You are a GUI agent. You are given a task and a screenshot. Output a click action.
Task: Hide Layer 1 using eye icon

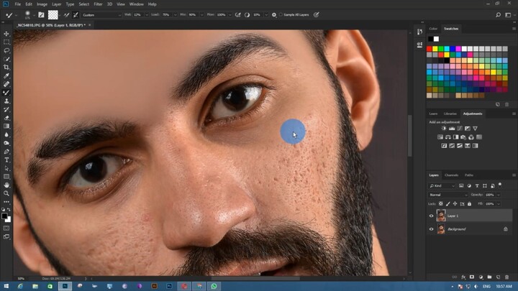(432, 216)
